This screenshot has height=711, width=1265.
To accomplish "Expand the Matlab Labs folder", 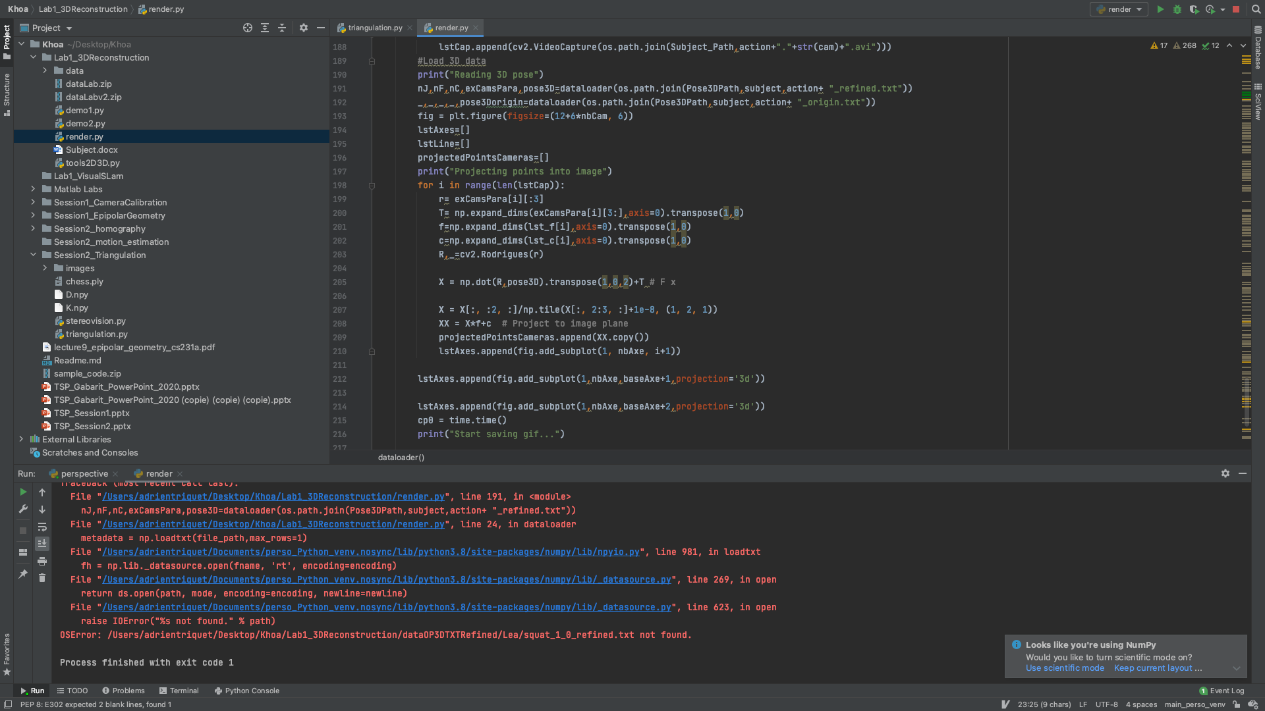I will (33, 189).
